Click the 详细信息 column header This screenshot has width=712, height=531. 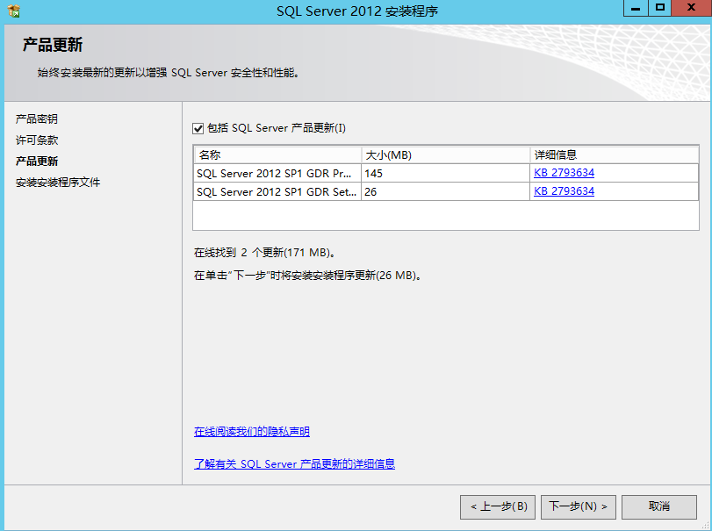click(549, 154)
